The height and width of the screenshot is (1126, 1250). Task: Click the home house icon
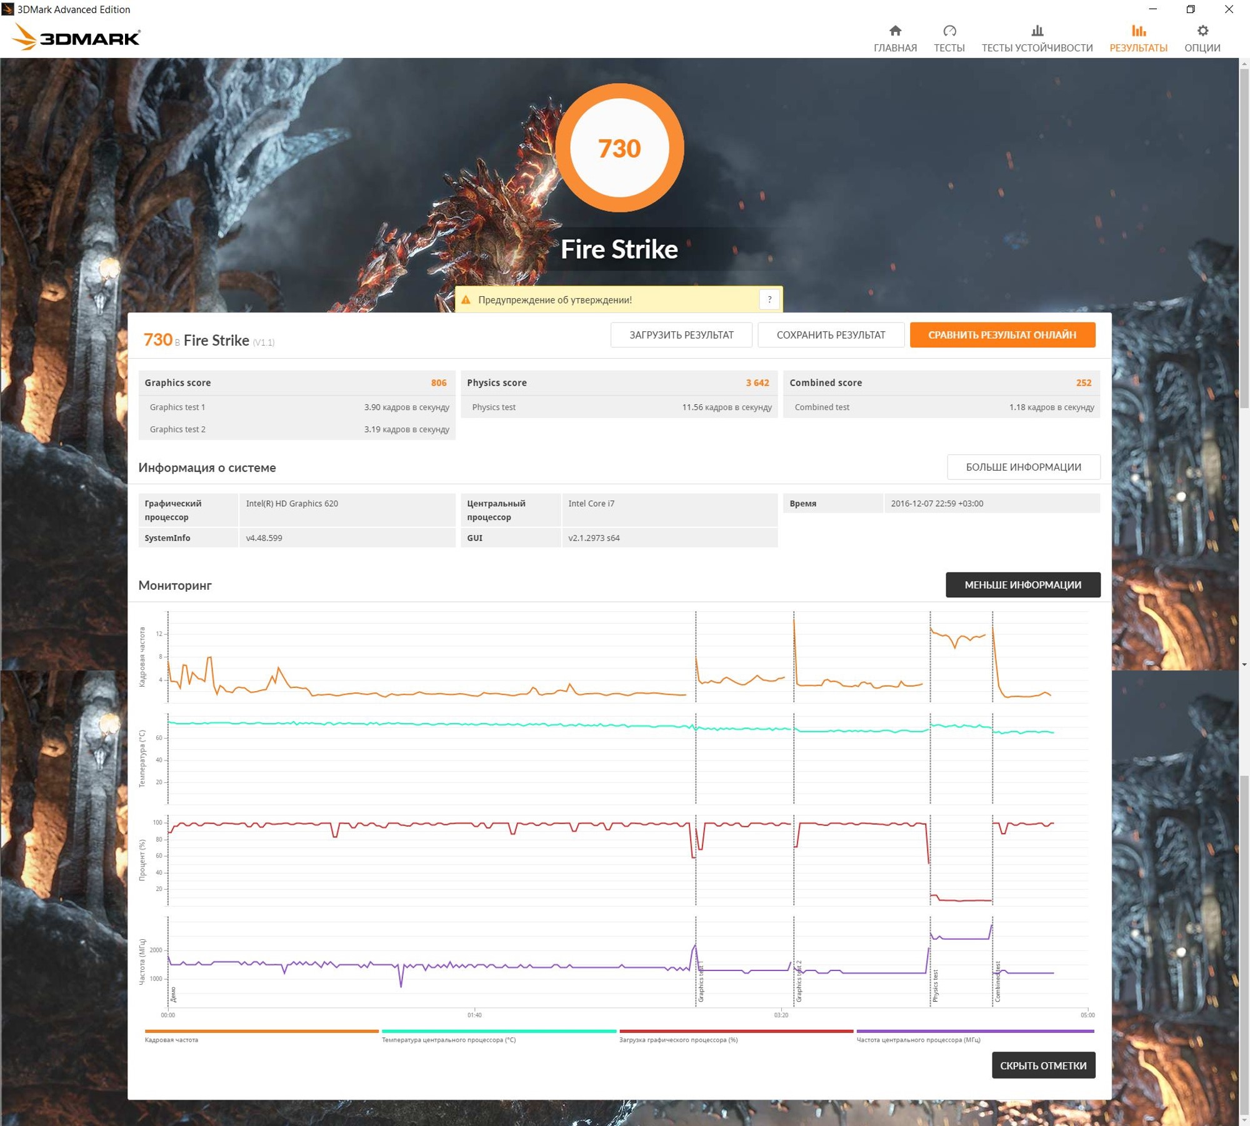click(895, 31)
